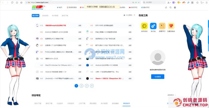
Task: Go to the browser home page icon
Action: pyautogui.click(x=17, y=3)
